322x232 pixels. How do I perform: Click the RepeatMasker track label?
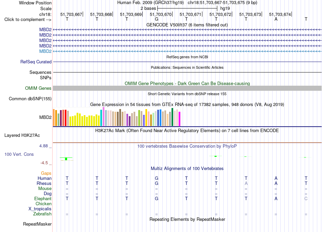(x=37, y=224)
